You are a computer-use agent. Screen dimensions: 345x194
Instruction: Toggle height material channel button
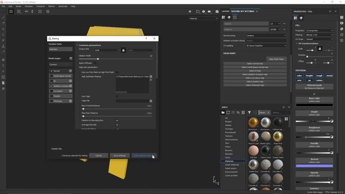coord(309,75)
